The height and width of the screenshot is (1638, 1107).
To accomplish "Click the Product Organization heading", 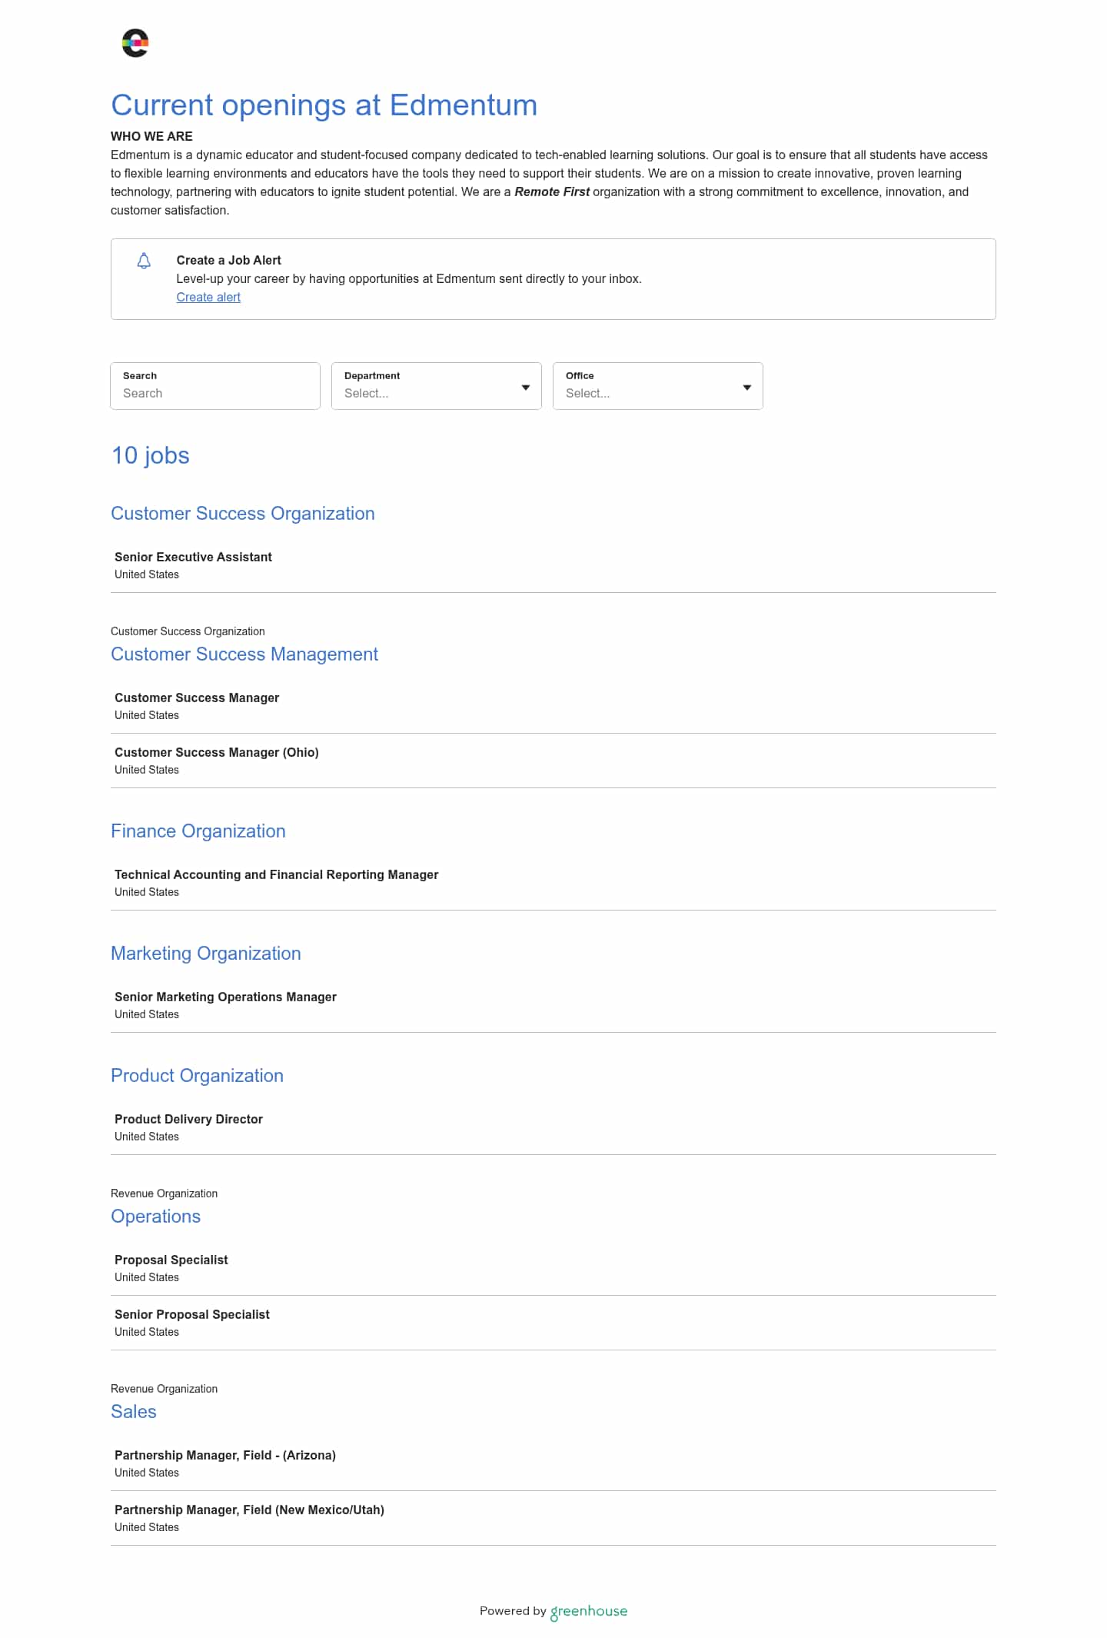I will pos(197,1076).
